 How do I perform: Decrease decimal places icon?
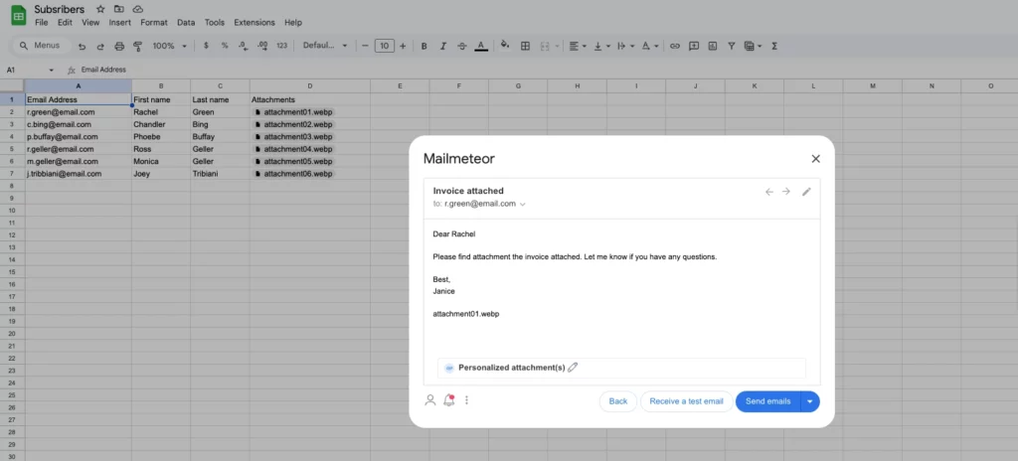tap(243, 46)
